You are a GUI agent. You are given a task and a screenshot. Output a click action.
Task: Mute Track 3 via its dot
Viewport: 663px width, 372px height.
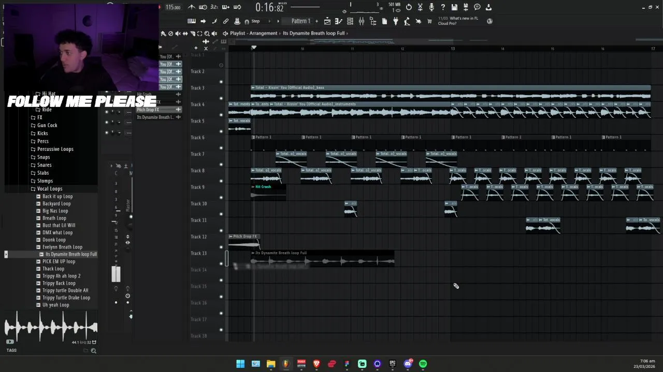point(221,98)
